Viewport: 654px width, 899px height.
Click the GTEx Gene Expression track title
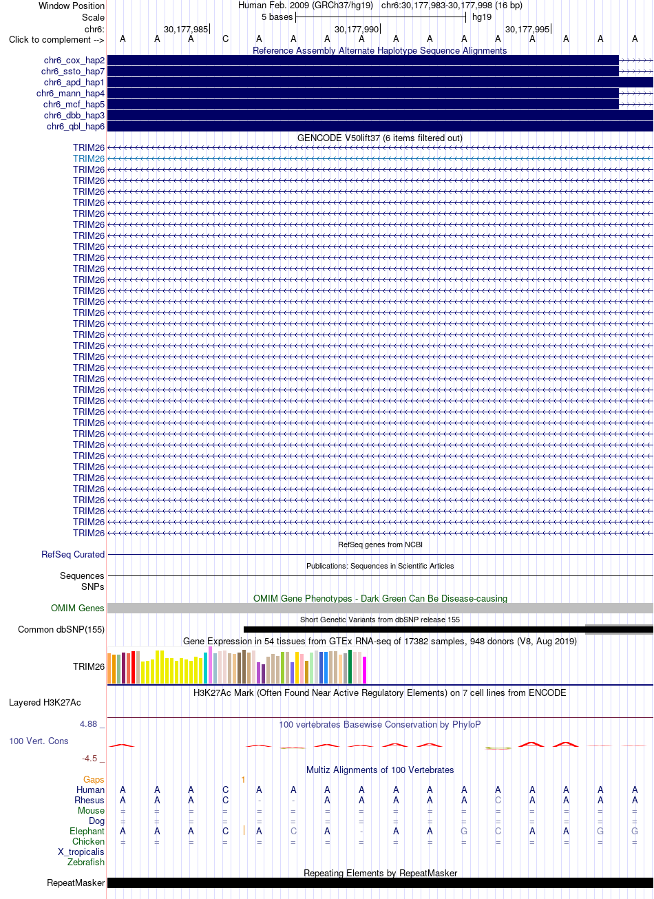380,641
